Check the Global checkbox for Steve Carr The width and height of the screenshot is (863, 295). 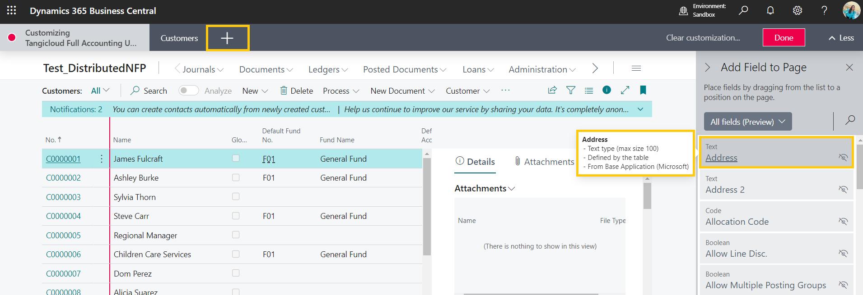pos(236,216)
